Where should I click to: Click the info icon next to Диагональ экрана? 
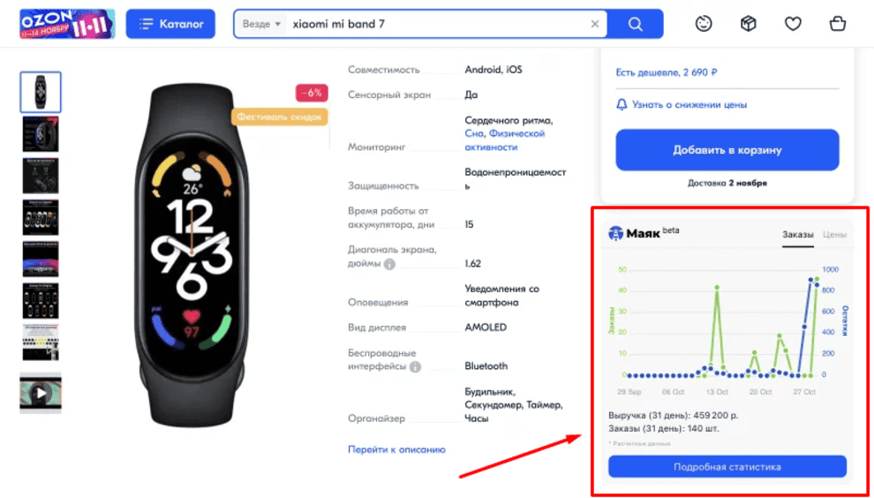coord(389,264)
